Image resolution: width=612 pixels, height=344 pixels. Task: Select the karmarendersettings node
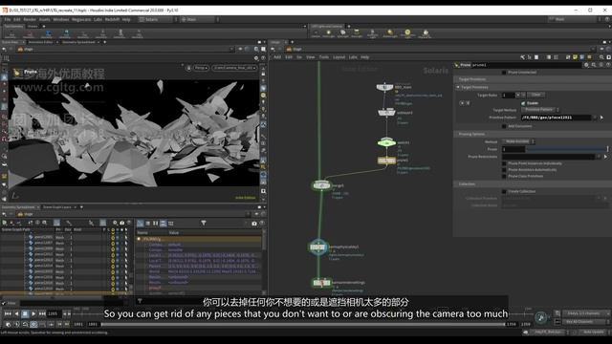tap(321, 283)
